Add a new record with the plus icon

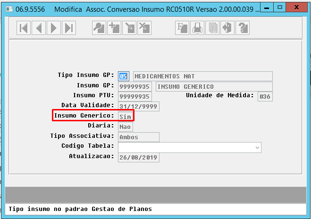pos(114,28)
